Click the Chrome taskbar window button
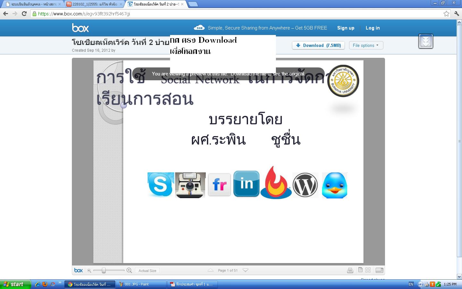The width and height of the screenshot is (462, 289). coord(90,284)
